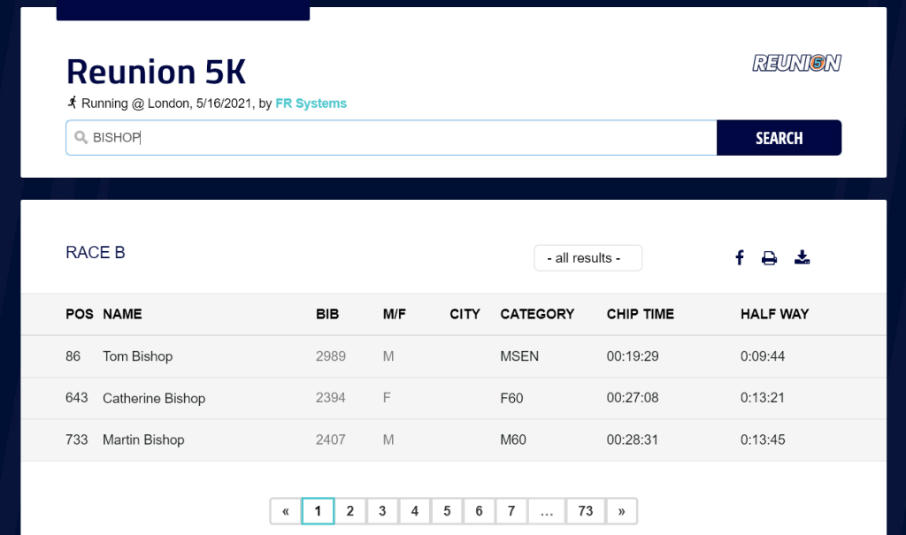Image resolution: width=906 pixels, height=535 pixels.
Task: Jump to last page 73
Action: coord(585,511)
